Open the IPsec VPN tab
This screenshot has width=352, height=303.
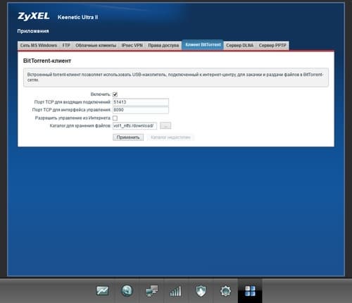coord(132,45)
